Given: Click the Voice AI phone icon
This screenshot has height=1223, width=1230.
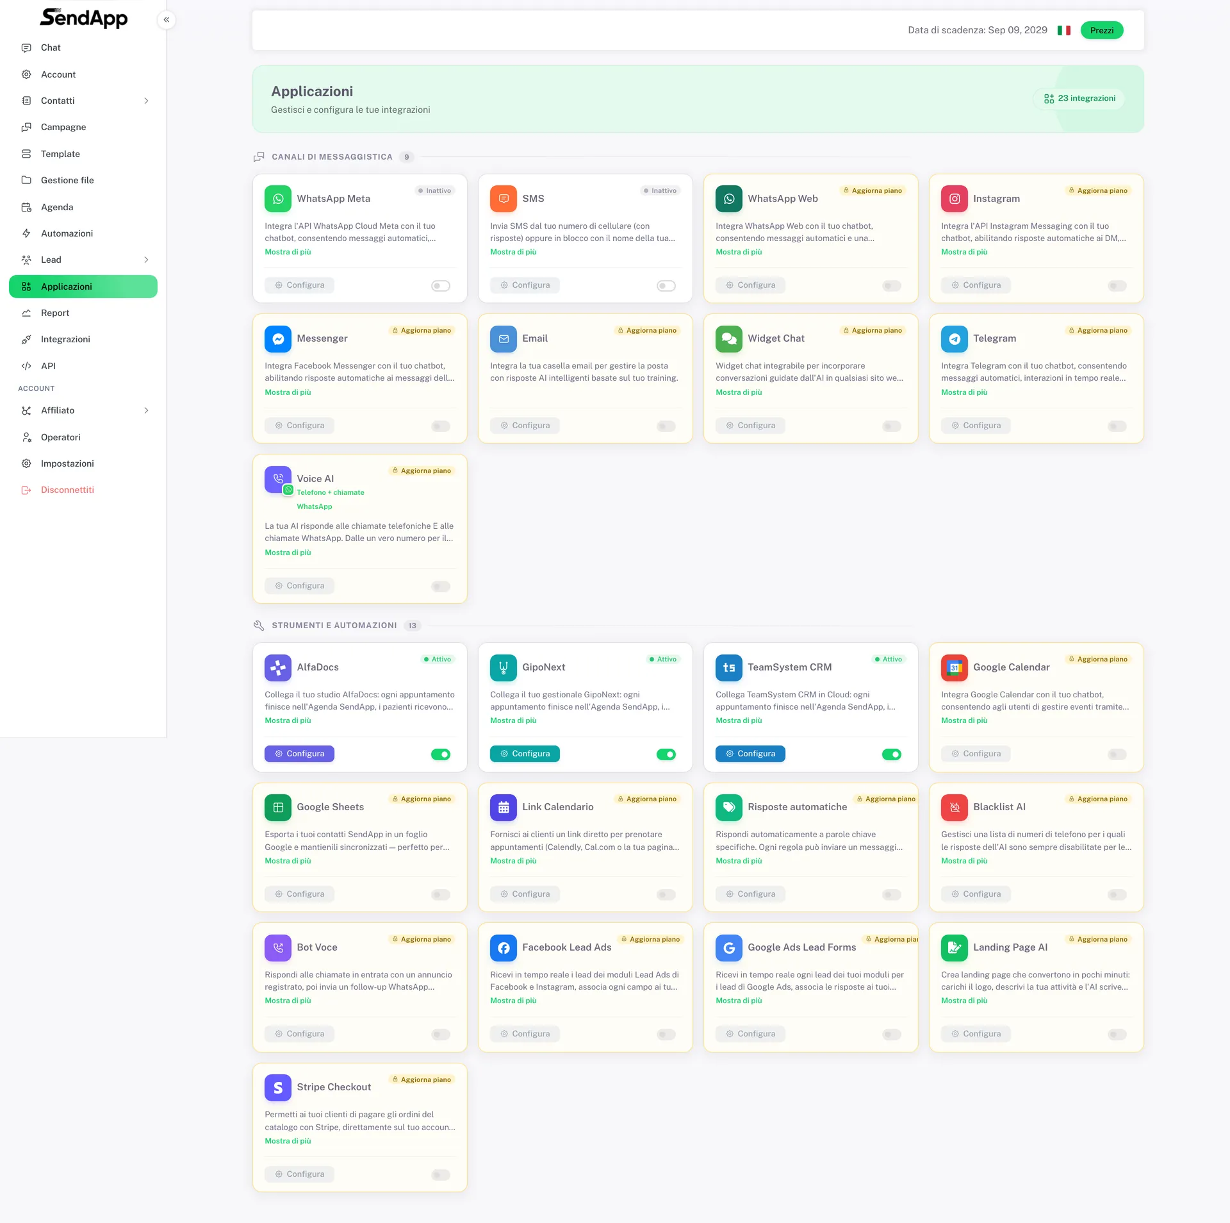Looking at the screenshot, I should pyautogui.click(x=278, y=479).
